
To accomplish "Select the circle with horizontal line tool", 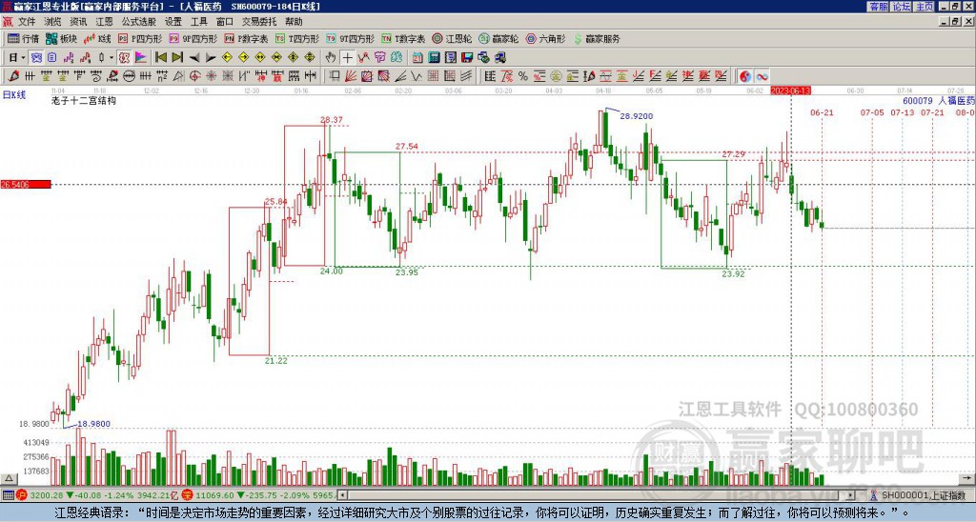I will (129, 76).
